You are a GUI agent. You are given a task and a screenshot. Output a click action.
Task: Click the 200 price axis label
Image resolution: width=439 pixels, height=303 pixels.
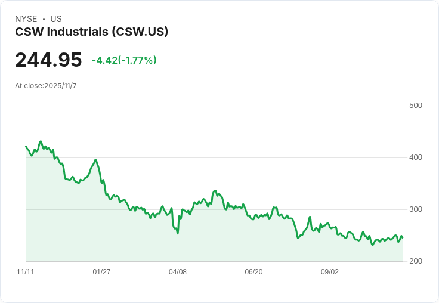[x=416, y=261]
